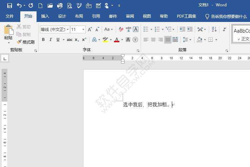Image resolution: width=250 pixels, height=167 pixels.
Task: Expand the underline style dropdown arrow
Action: coord(63,40)
